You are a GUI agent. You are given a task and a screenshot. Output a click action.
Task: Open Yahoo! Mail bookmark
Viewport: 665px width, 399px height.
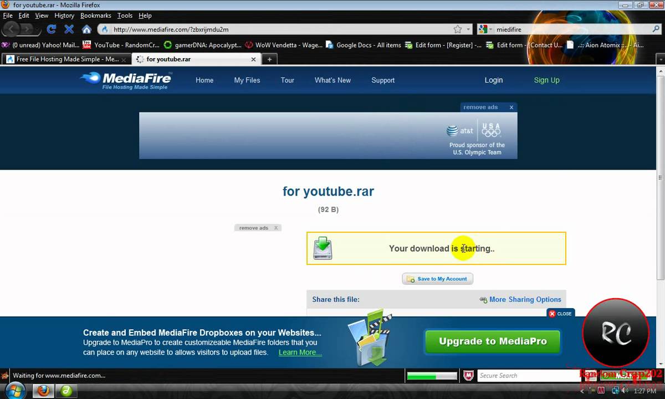click(x=41, y=45)
